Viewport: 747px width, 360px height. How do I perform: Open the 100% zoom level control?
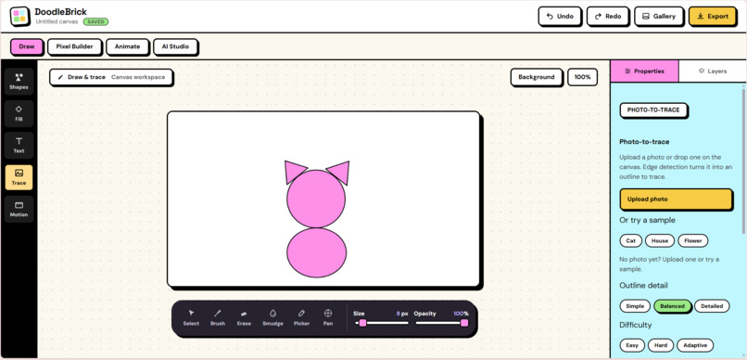(582, 77)
